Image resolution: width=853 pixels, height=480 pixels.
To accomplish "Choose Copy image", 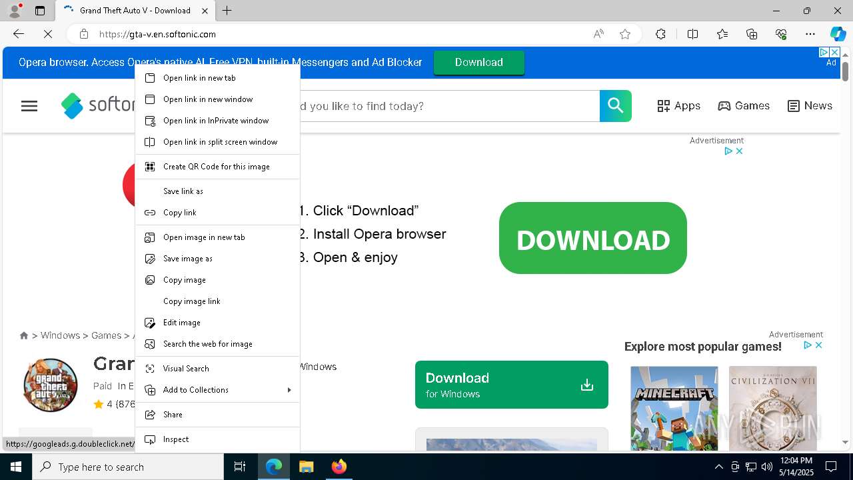I will [x=217, y=280].
